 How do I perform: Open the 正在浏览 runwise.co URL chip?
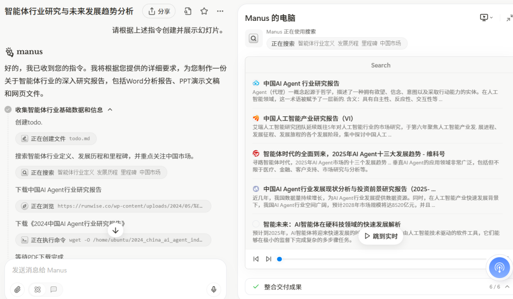point(113,206)
